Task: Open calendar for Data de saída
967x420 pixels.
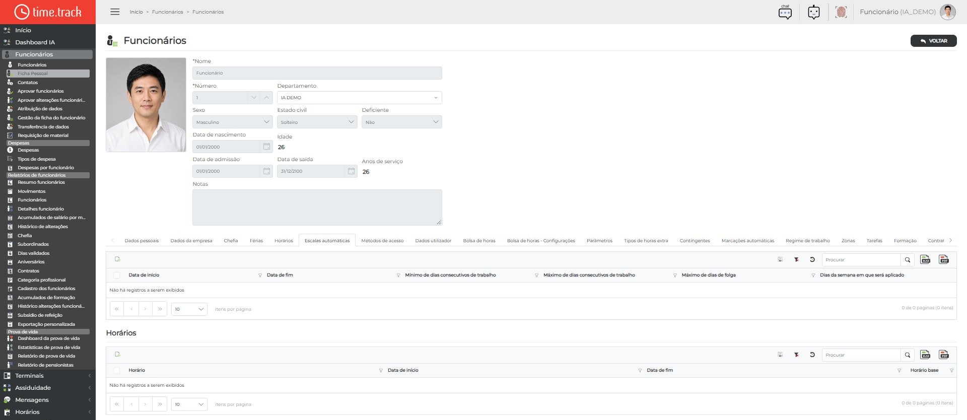Action: click(351, 171)
